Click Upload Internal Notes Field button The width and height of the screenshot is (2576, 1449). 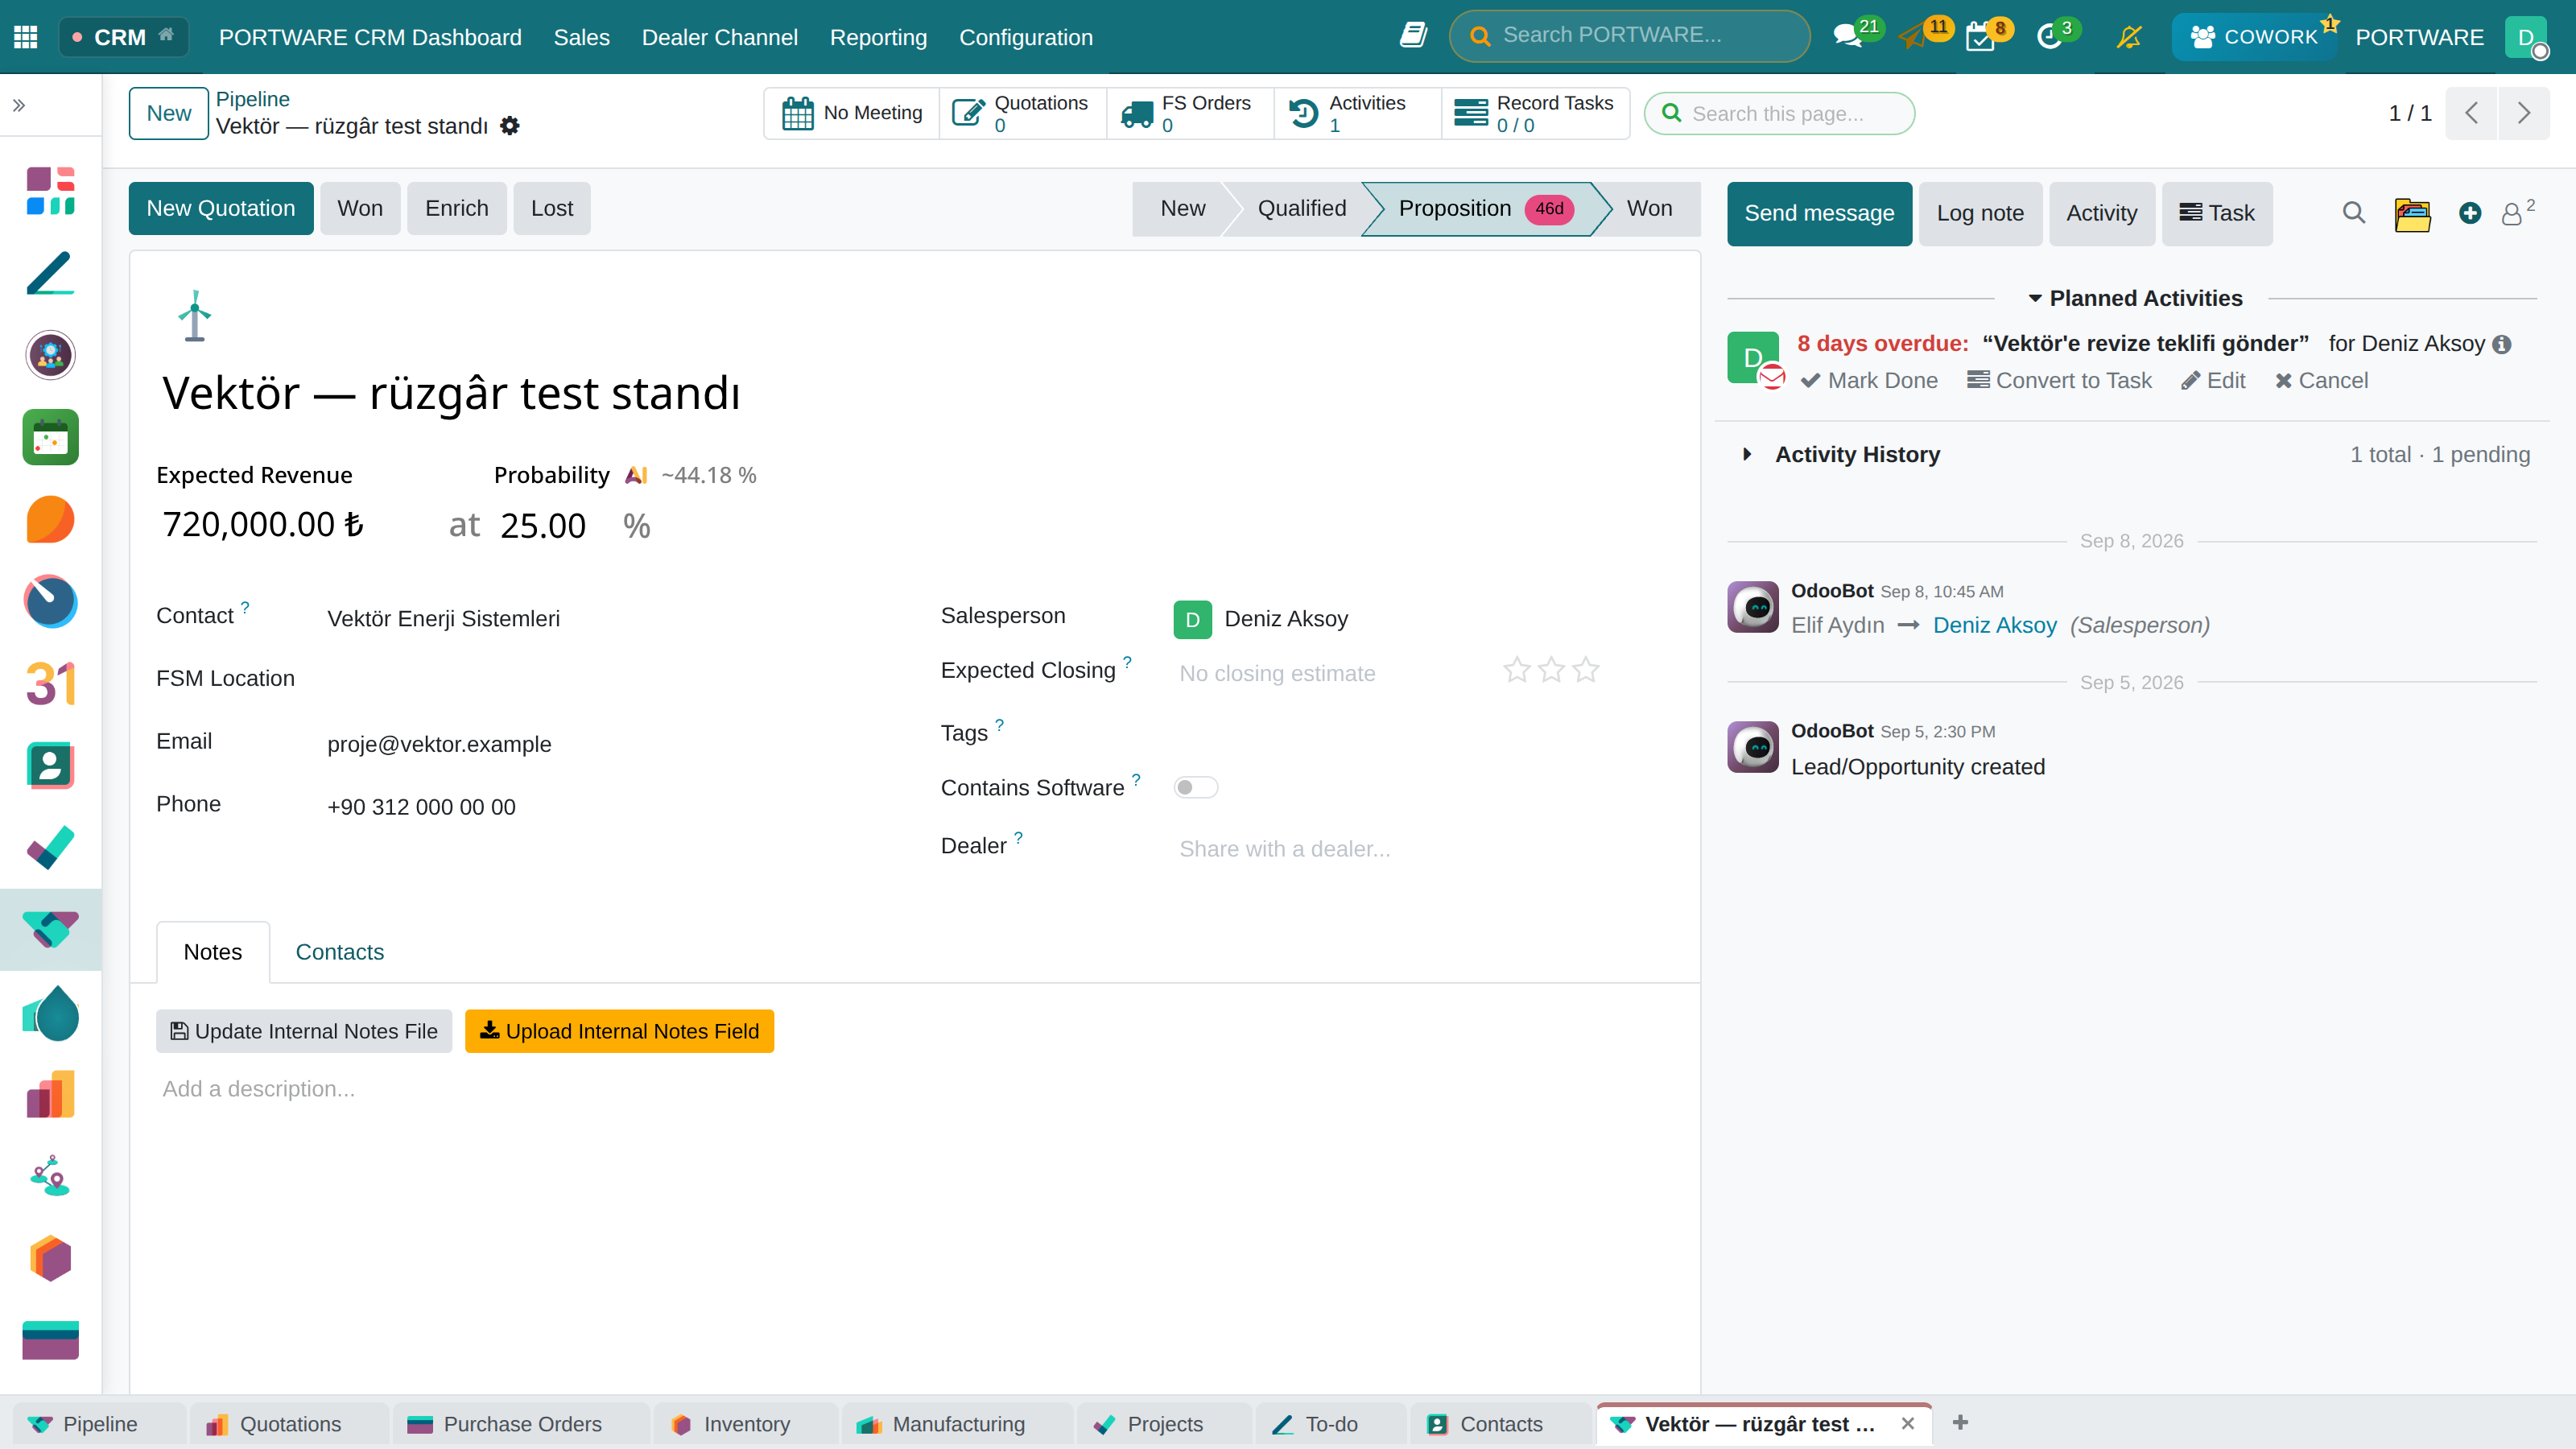619,1031
